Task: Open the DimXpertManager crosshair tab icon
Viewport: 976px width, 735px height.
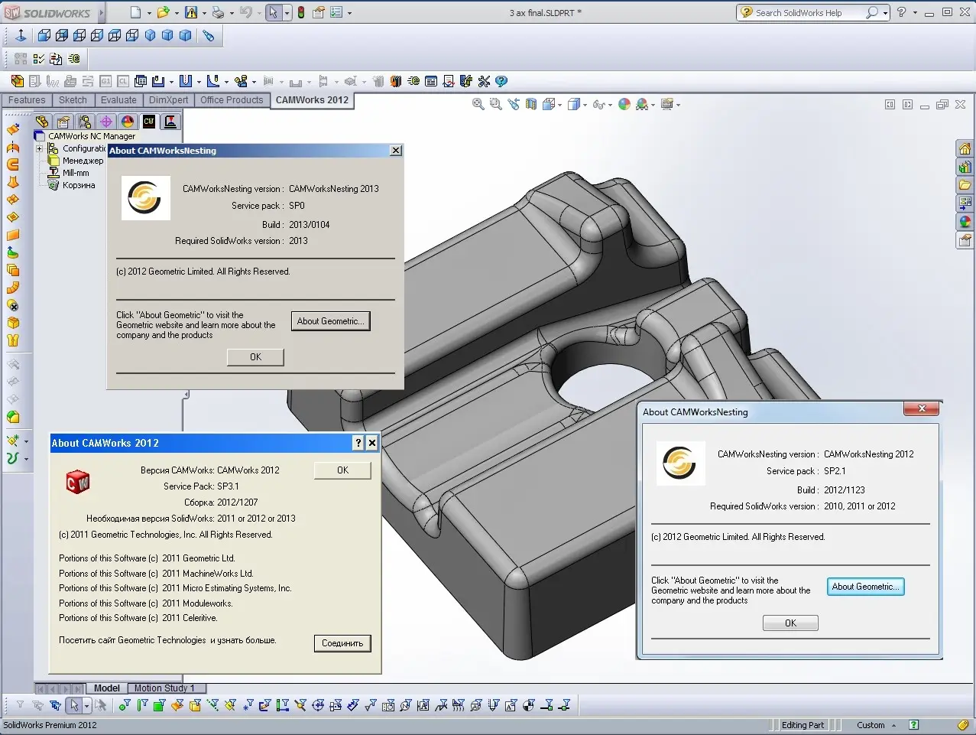Action: click(106, 122)
